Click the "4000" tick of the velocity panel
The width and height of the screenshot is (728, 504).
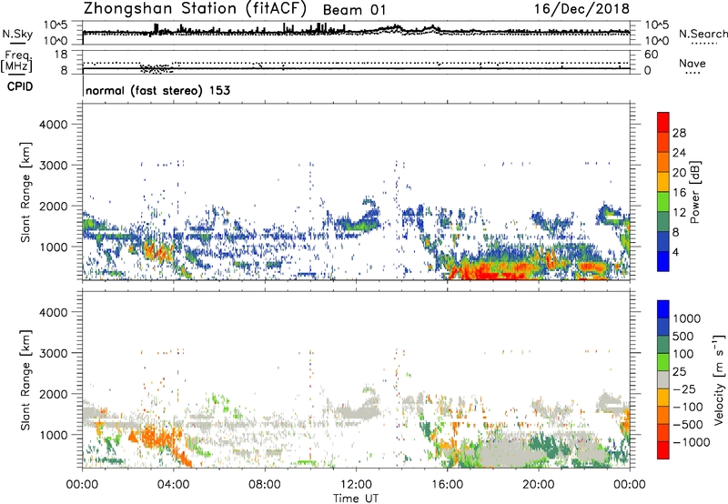coord(54,312)
